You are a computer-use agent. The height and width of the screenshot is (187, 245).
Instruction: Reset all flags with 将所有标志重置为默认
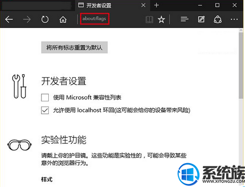point(75,47)
